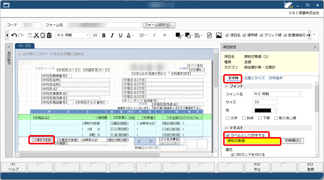Undo the last action

(14, 35)
